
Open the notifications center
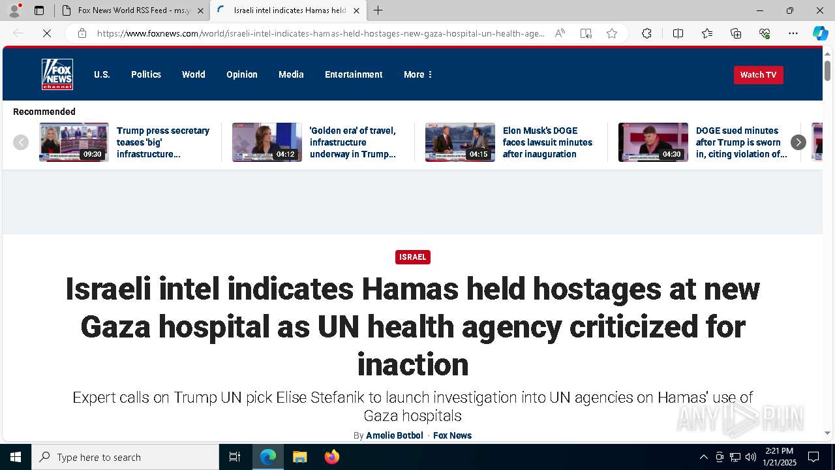pyautogui.click(x=813, y=457)
